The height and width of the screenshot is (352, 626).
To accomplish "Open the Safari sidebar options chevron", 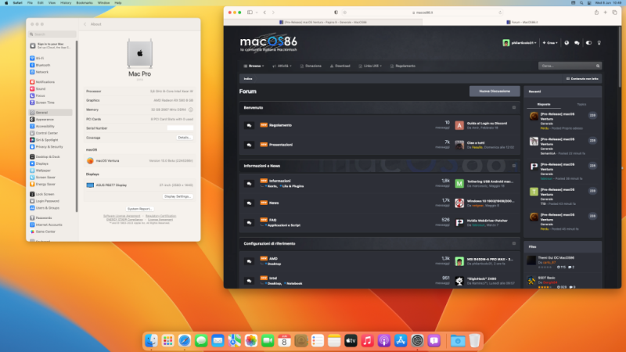I will 257,13.
